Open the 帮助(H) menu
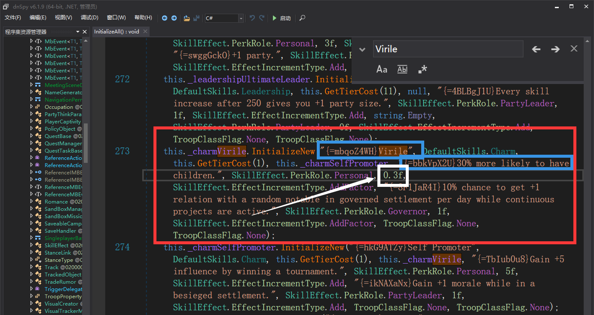Screen dimensions: 594x315 coord(143,18)
